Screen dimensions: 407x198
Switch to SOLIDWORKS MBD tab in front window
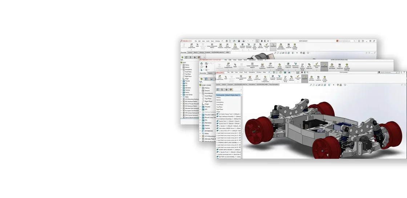tap(262, 84)
